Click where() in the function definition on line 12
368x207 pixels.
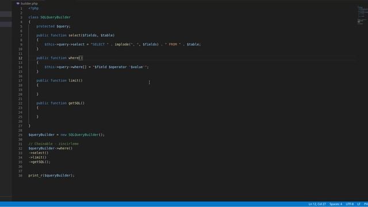pyautogui.click(x=75, y=57)
